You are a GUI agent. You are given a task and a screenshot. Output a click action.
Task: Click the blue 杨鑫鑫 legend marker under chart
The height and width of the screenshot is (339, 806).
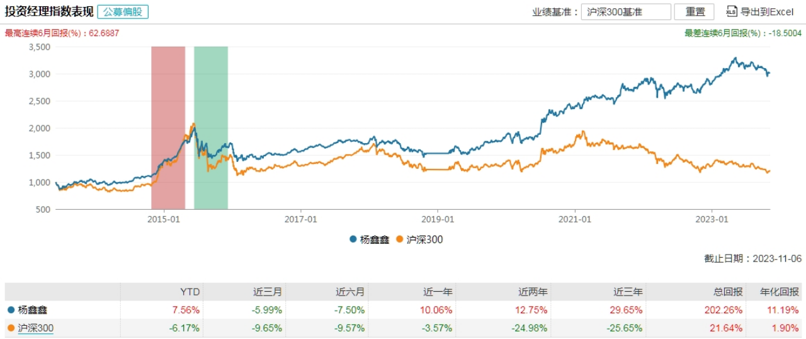(x=353, y=239)
